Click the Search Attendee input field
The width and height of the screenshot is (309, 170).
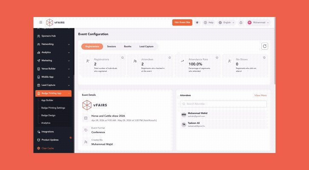coord(223,104)
